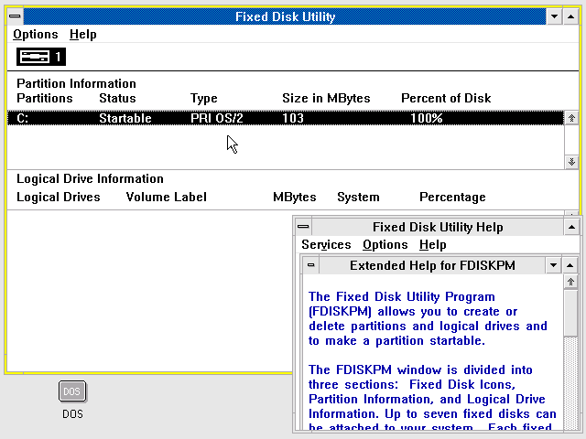This screenshot has height=439, width=586.
Task: Maximize the Extended Help for FDISKPM pane
Action: (x=570, y=265)
